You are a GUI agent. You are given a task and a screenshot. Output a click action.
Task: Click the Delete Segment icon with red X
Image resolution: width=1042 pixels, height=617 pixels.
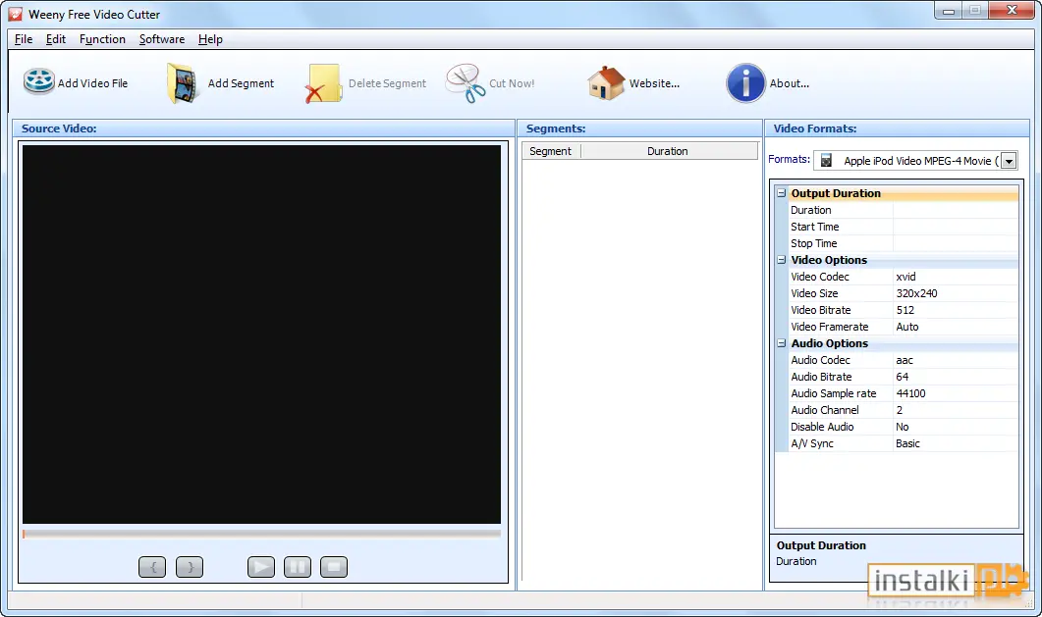(x=324, y=83)
